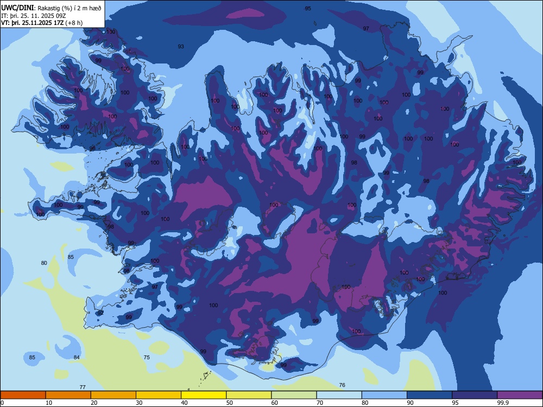Select the purple above-99.9 legend swatch
This screenshot has width=543, height=407.
[x=520, y=395]
